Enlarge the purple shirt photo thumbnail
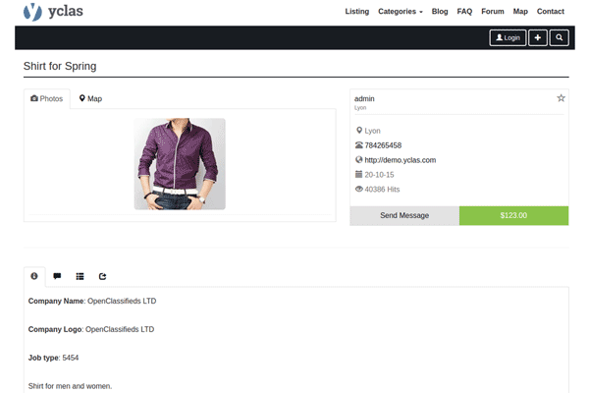 point(180,163)
